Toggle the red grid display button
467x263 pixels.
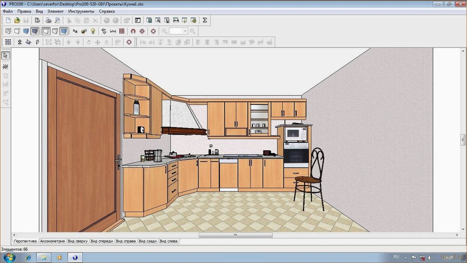click(122, 31)
